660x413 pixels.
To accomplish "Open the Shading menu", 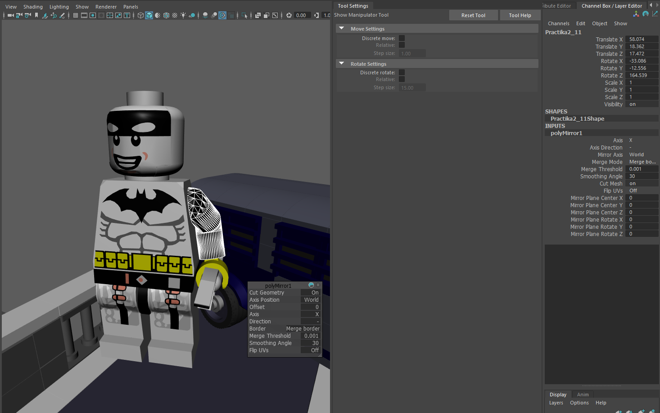I will (33, 7).
